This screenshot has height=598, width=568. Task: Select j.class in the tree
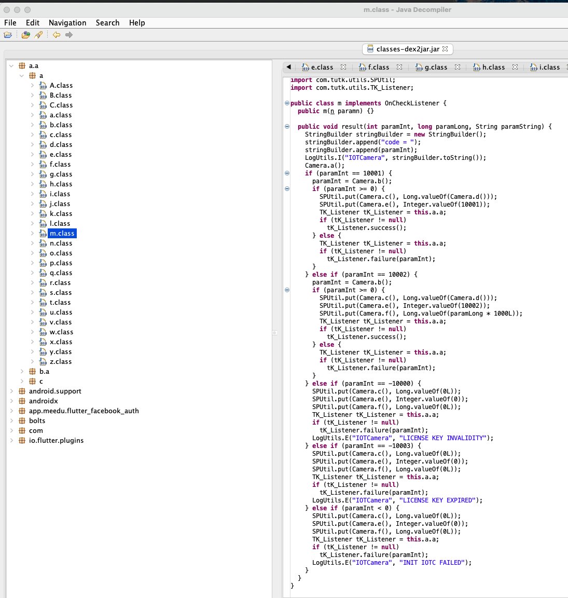tap(60, 203)
